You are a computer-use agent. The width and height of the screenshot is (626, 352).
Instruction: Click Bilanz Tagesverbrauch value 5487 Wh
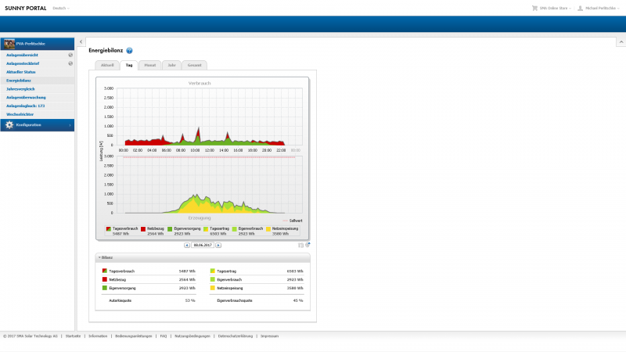(x=187, y=271)
